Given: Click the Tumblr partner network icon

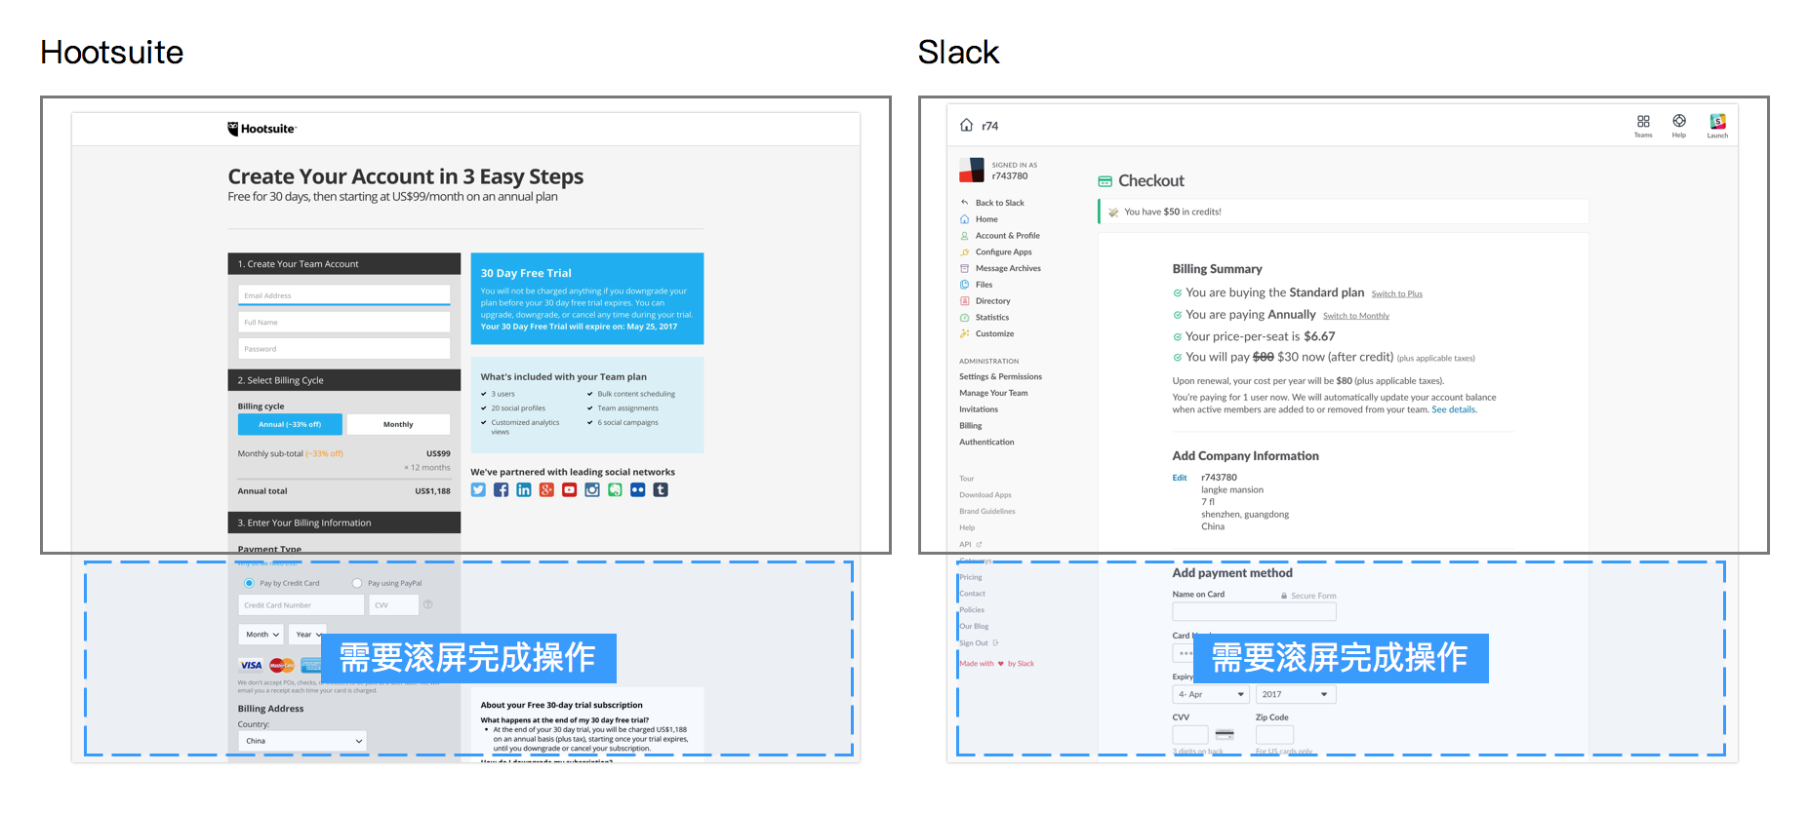Looking at the screenshot, I should click(x=661, y=490).
